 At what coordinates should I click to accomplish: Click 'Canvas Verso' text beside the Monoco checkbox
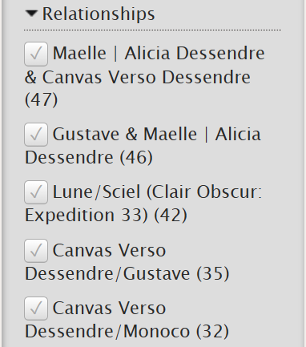click(x=109, y=309)
